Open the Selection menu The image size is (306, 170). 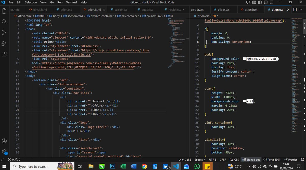click(31, 2)
